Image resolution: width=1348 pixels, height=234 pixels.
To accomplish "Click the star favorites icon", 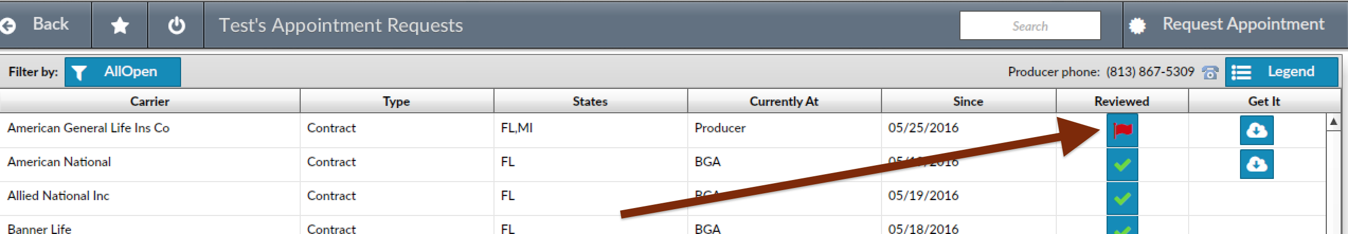I will click(x=120, y=25).
